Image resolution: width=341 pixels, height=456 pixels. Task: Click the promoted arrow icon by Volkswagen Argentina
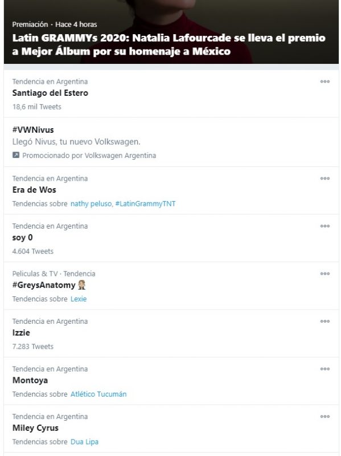click(x=16, y=155)
